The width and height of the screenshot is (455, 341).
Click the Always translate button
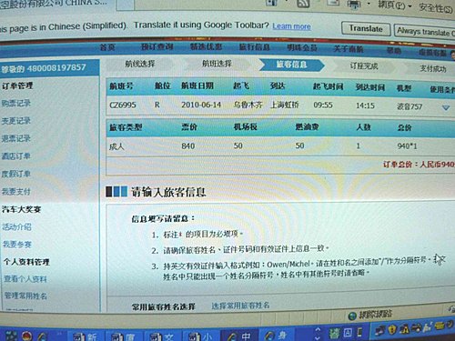[425, 31]
